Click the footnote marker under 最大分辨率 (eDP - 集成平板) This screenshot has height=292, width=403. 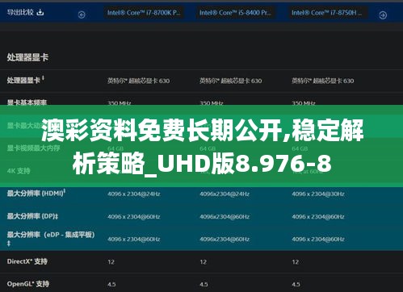pos(9,244)
